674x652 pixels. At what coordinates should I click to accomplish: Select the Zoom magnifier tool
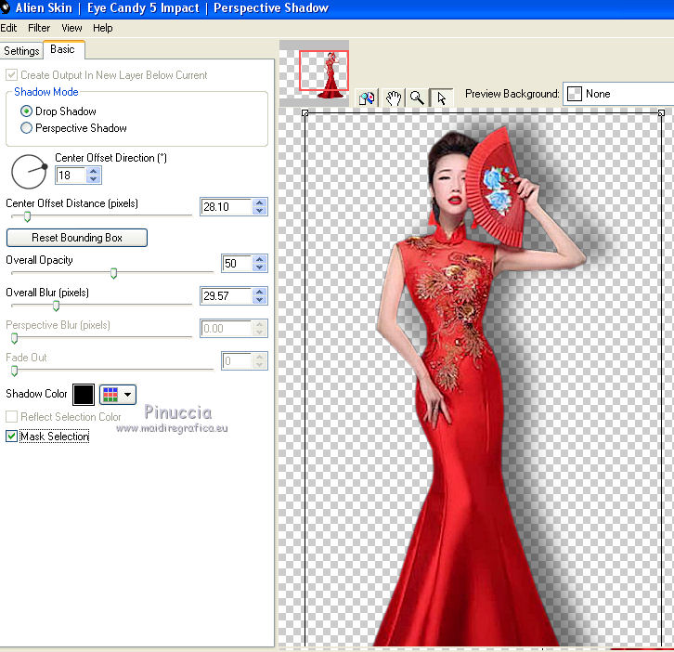pos(418,98)
